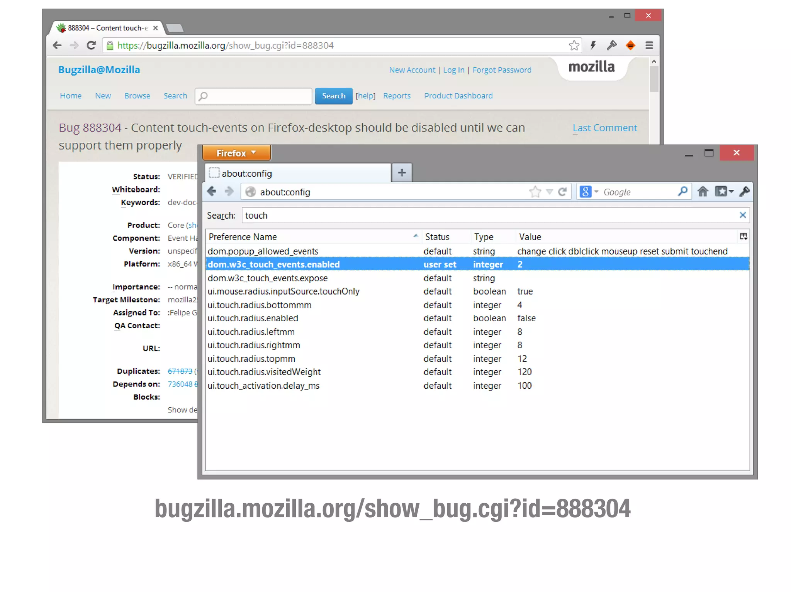Select the ui.touch.radius.enabled preference
The width and height of the screenshot is (791, 592).
point(477,318)
